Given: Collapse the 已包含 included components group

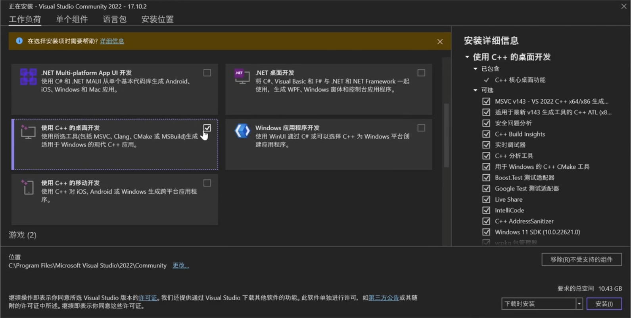Looking at the screenshot, I should (x=476, y=69).
